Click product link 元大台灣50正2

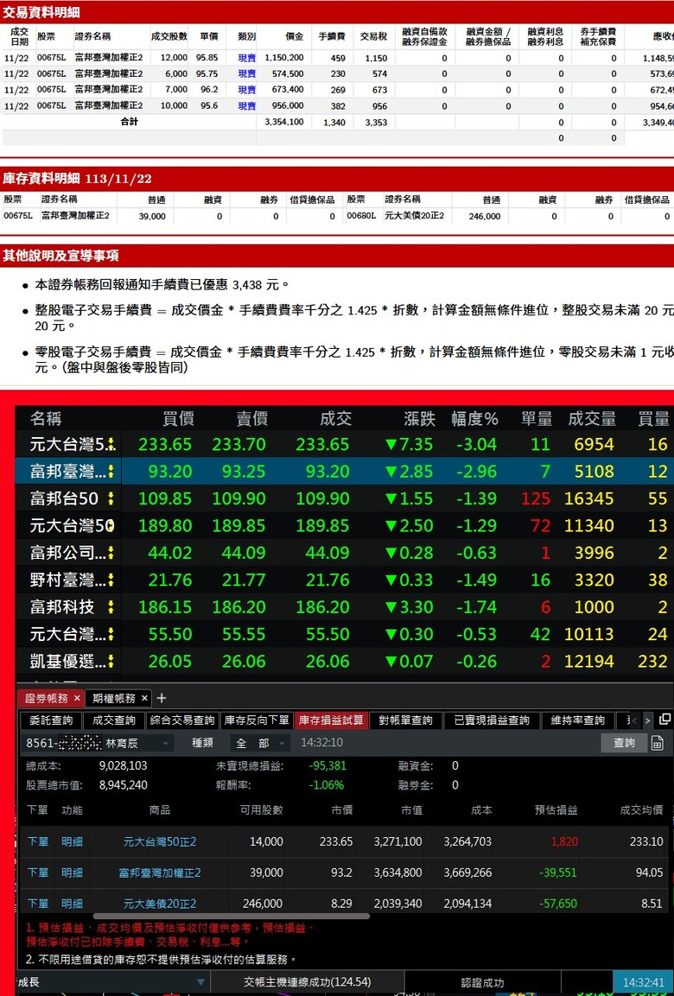point(160,841)
